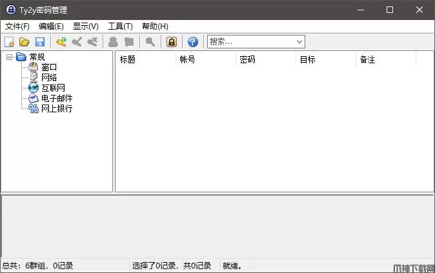
Task: Open a database with the yellow folder icon
Action: (25, 42)
